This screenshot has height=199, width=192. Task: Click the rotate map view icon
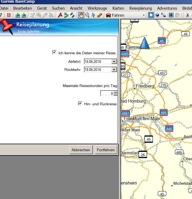(x=177, y=15)
